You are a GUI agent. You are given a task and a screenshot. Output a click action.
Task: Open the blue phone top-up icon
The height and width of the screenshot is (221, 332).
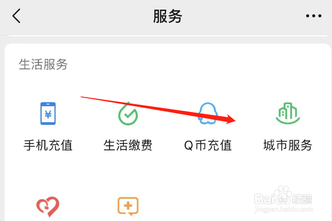48,114
